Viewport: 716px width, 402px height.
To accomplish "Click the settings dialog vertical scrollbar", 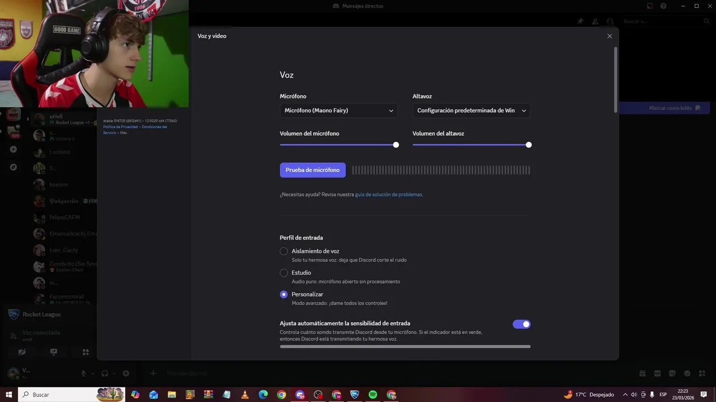I will (x=616, y=80).
